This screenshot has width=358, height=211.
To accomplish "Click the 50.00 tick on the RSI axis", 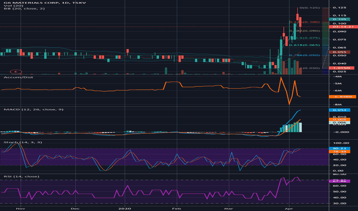I will tap(340, 191).
